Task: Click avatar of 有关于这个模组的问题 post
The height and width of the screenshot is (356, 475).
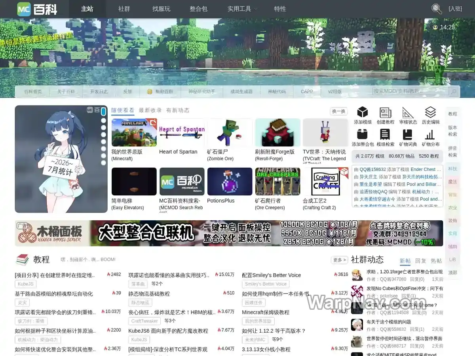Action: (x=357, y=325)
